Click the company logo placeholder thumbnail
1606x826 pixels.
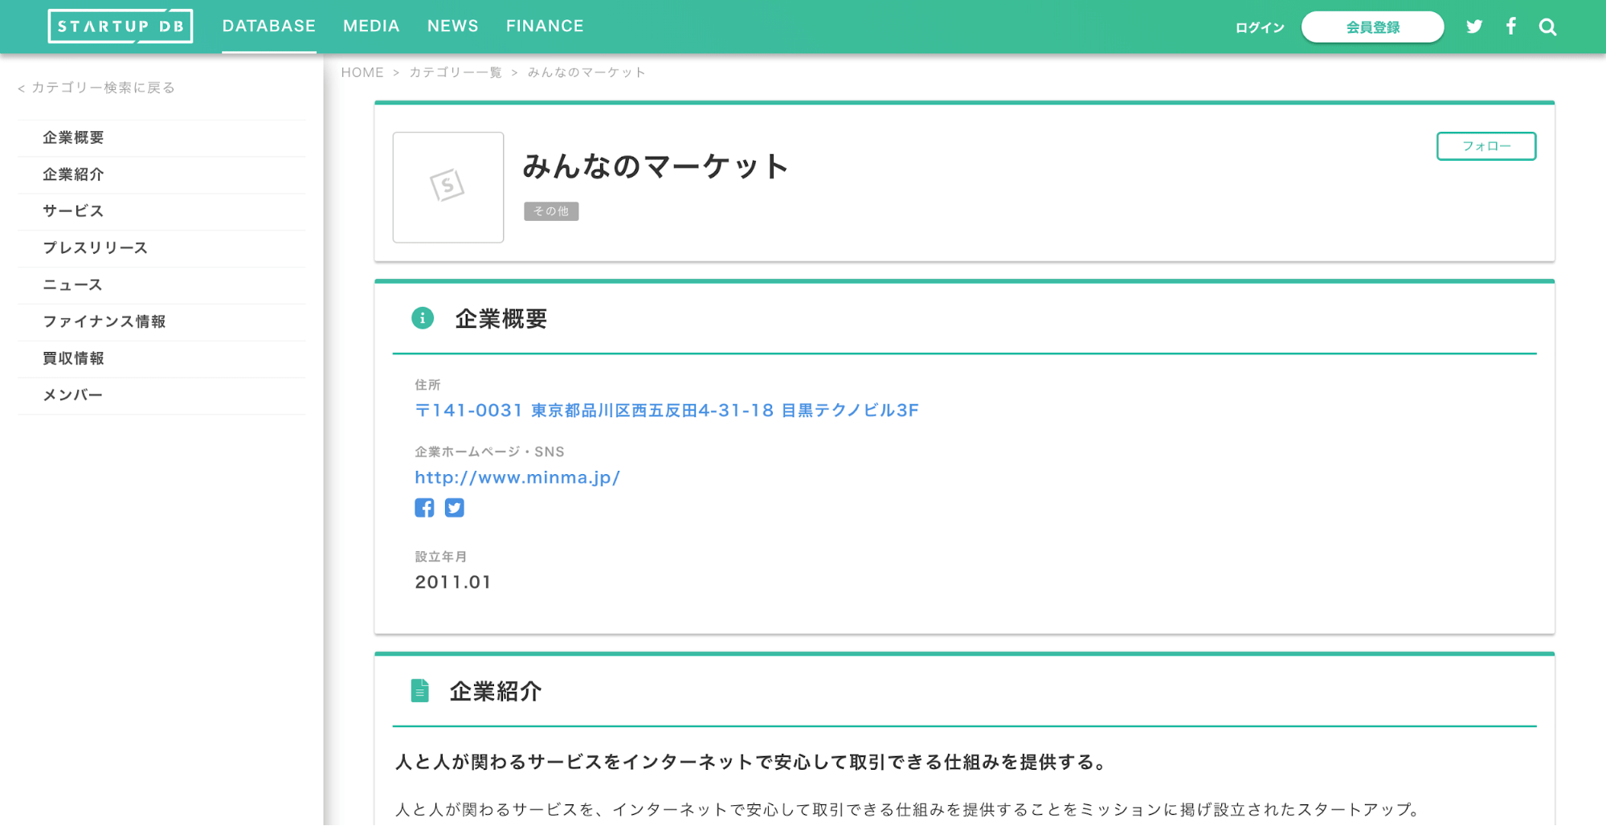(448, 187)
